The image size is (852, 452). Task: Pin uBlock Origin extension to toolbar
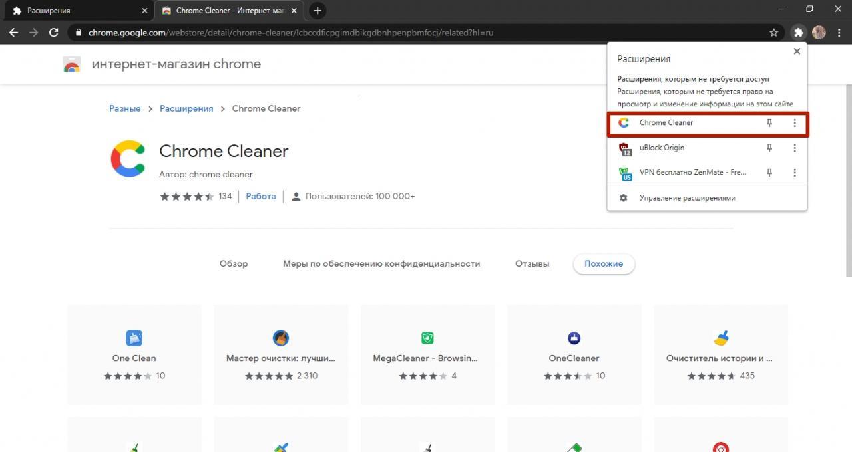click(769, 148)
